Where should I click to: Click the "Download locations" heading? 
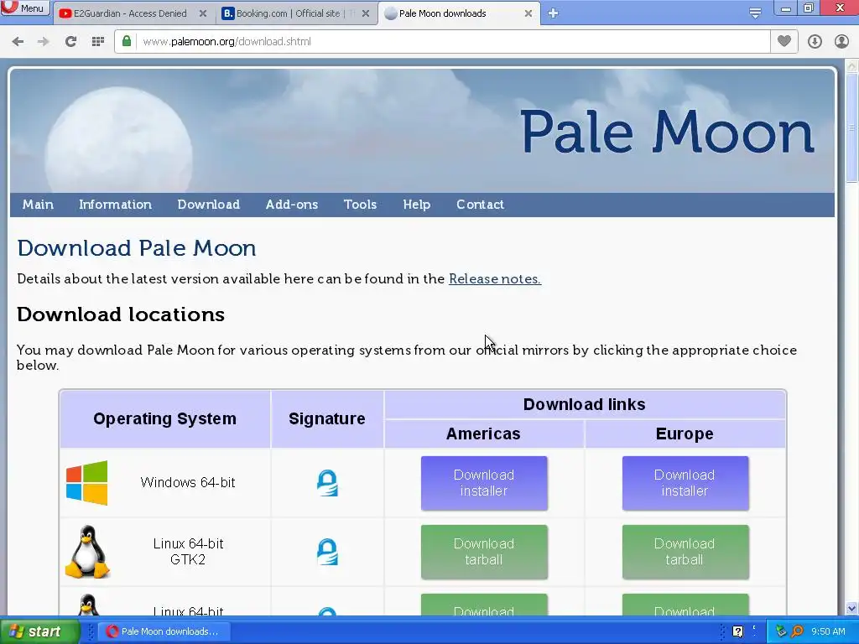click(x=121, y=314)
